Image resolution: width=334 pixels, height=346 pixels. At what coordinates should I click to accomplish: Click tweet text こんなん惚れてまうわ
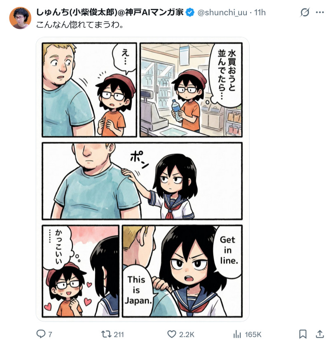[x=80, y=24]
